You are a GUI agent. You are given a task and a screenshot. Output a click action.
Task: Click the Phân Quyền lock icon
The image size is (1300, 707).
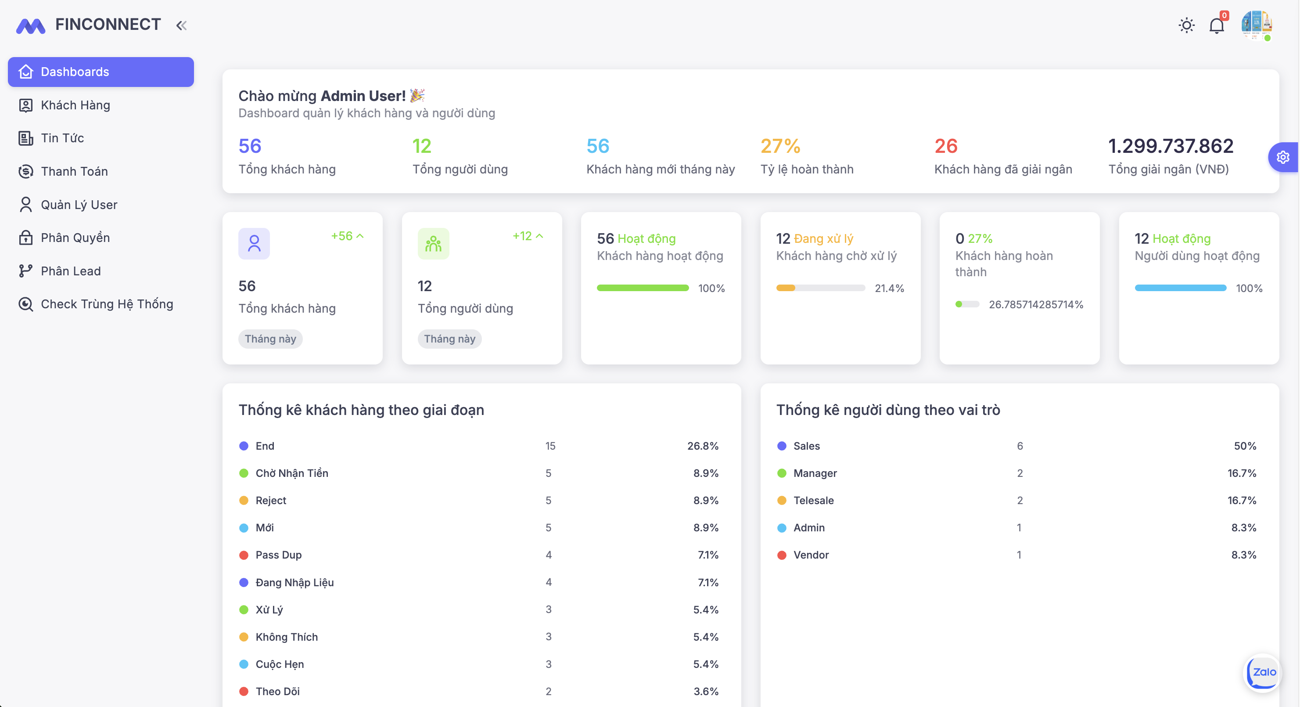coord(26,238)
